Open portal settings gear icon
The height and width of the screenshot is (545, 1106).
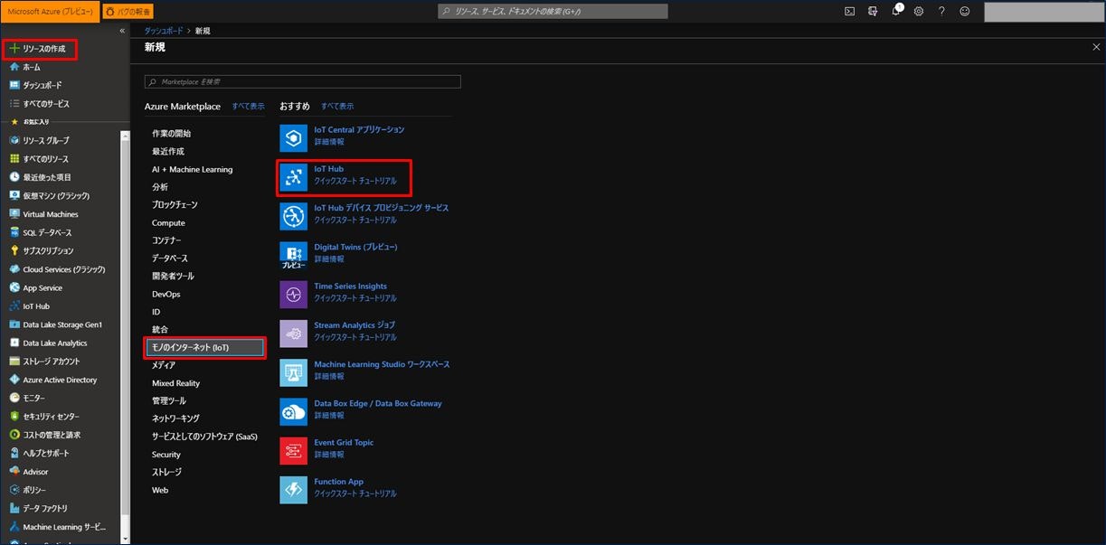click(919, 12)
